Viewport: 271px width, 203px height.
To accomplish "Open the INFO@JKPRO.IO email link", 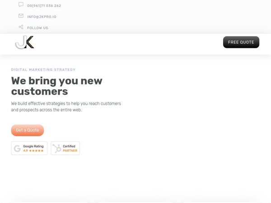I will click(x=42, y=17).
